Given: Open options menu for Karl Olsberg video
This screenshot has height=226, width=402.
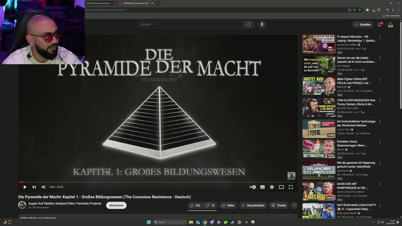Looking at the screenshot, I should 380,58.
